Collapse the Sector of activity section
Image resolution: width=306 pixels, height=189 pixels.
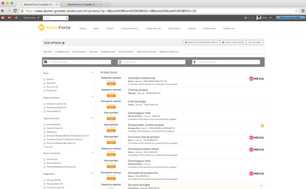(x=92, y=152)
